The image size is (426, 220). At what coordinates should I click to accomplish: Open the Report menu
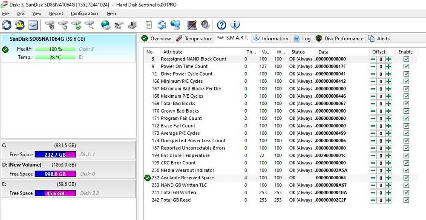[56, 14]
